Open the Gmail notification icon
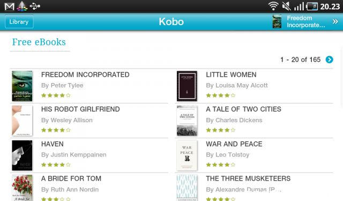The image size is (343, 201). coord(10,6)
